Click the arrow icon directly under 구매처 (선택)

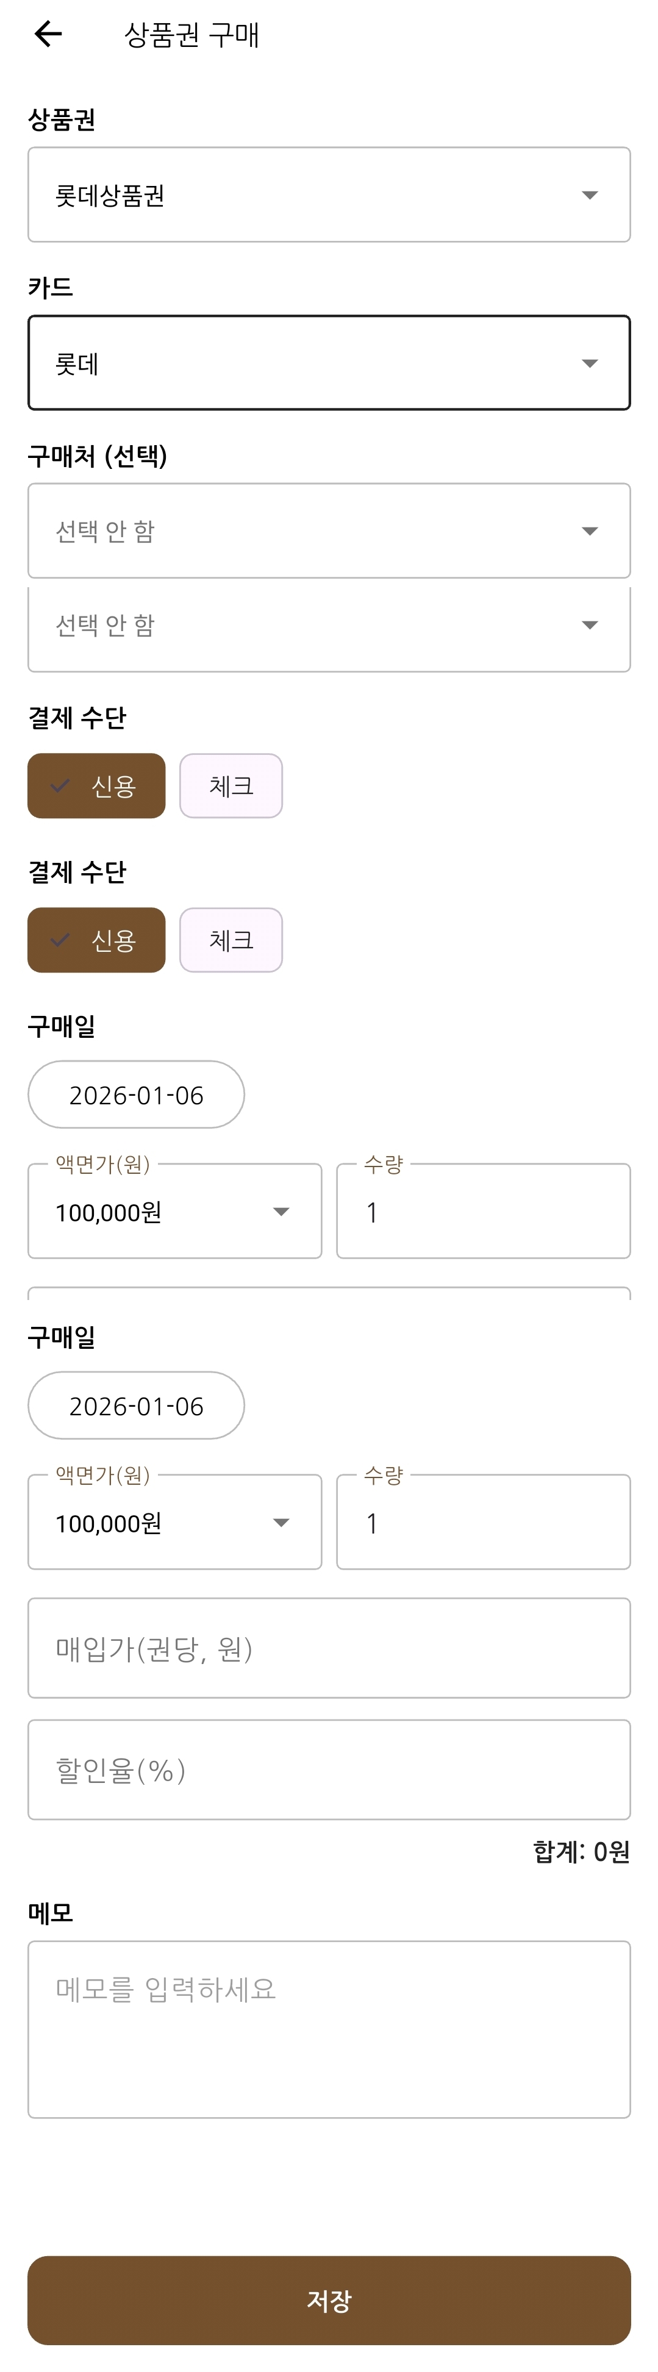(590, 531)
